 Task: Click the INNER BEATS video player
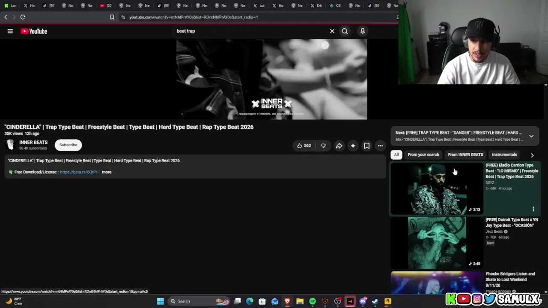pyautogui.click(x=271, y=79)
